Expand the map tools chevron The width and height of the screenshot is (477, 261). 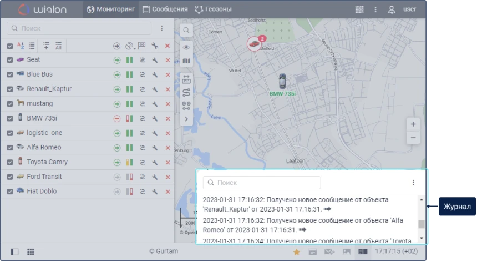186,119
